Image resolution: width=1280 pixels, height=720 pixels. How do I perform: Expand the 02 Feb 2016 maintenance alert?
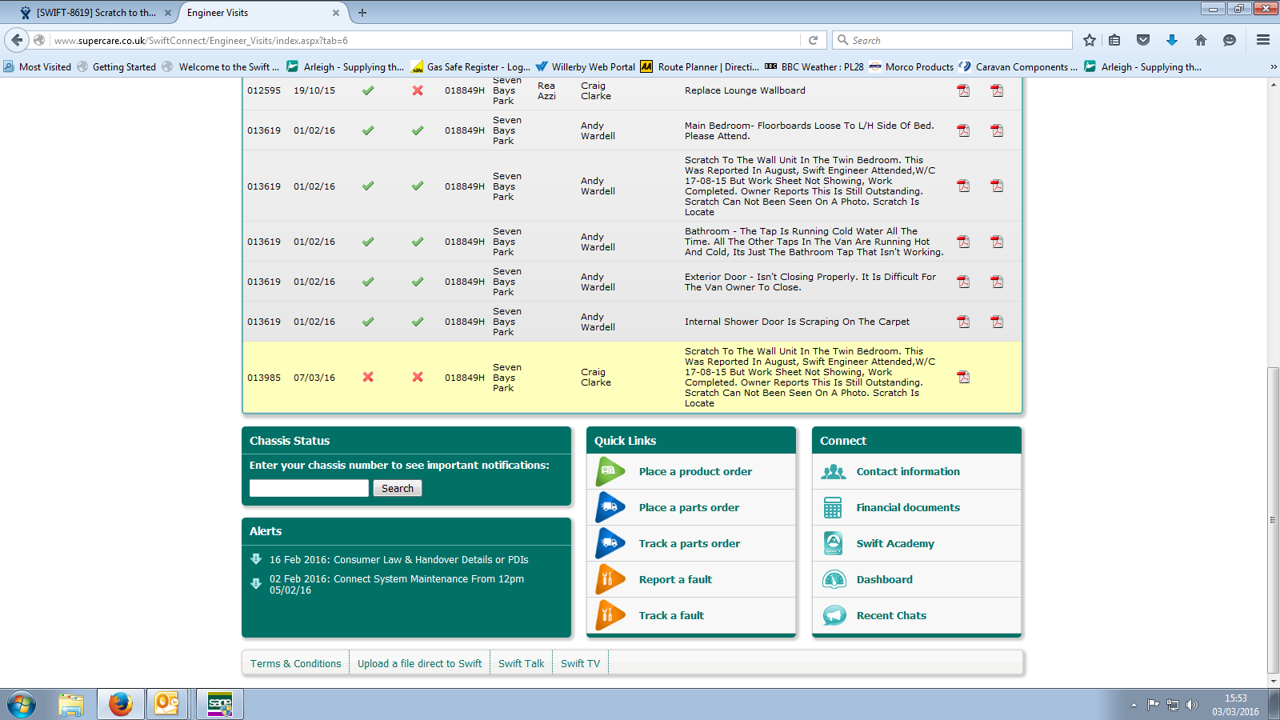click(256, 584)
